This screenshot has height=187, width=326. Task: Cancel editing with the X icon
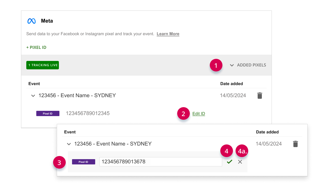(x=240, y=162)
